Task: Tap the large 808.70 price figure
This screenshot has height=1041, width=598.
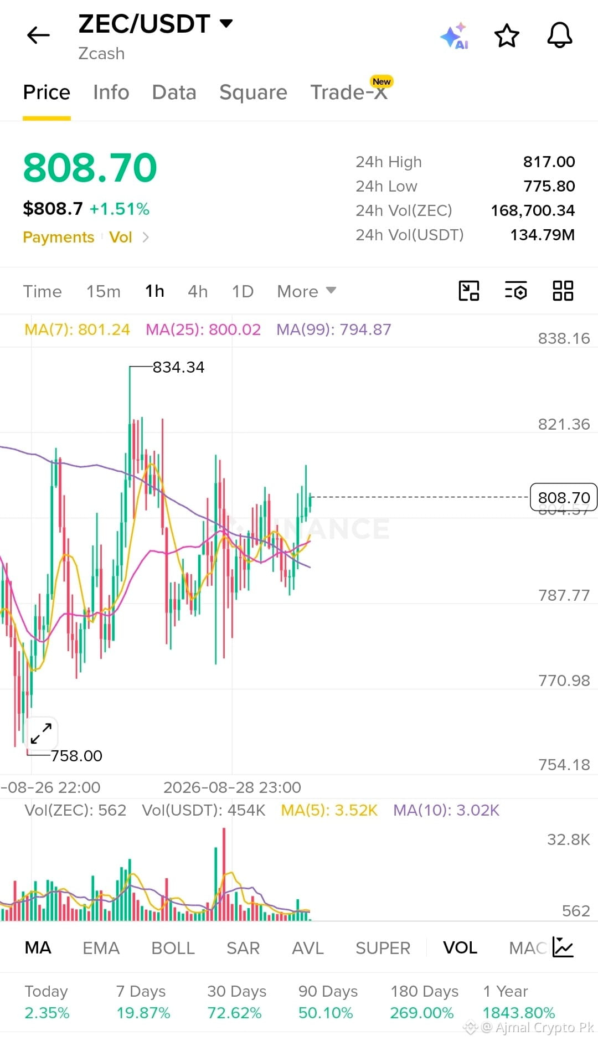Action: 90,168
